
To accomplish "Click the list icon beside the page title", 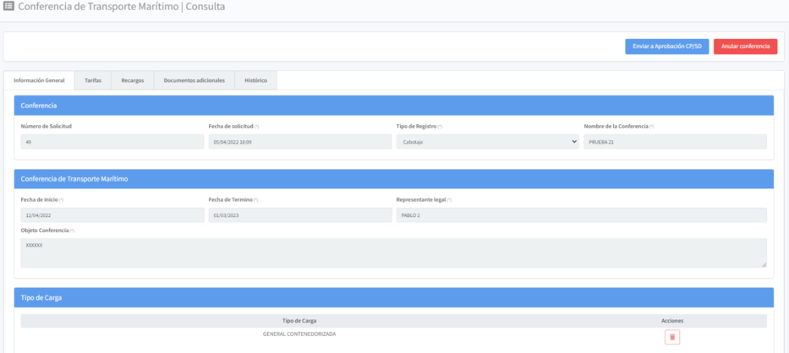I will coord(9,7).
